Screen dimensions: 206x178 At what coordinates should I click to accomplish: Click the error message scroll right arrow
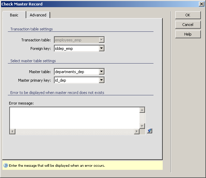137,132
